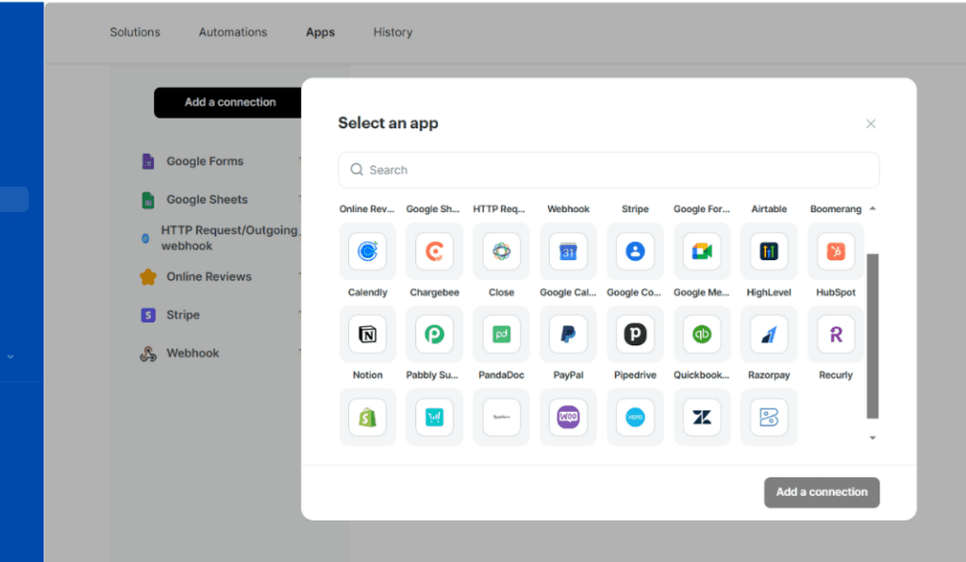Pick the Google Meet app icon
This screenshot has width=966, height=562.
(x=702, y=252)
